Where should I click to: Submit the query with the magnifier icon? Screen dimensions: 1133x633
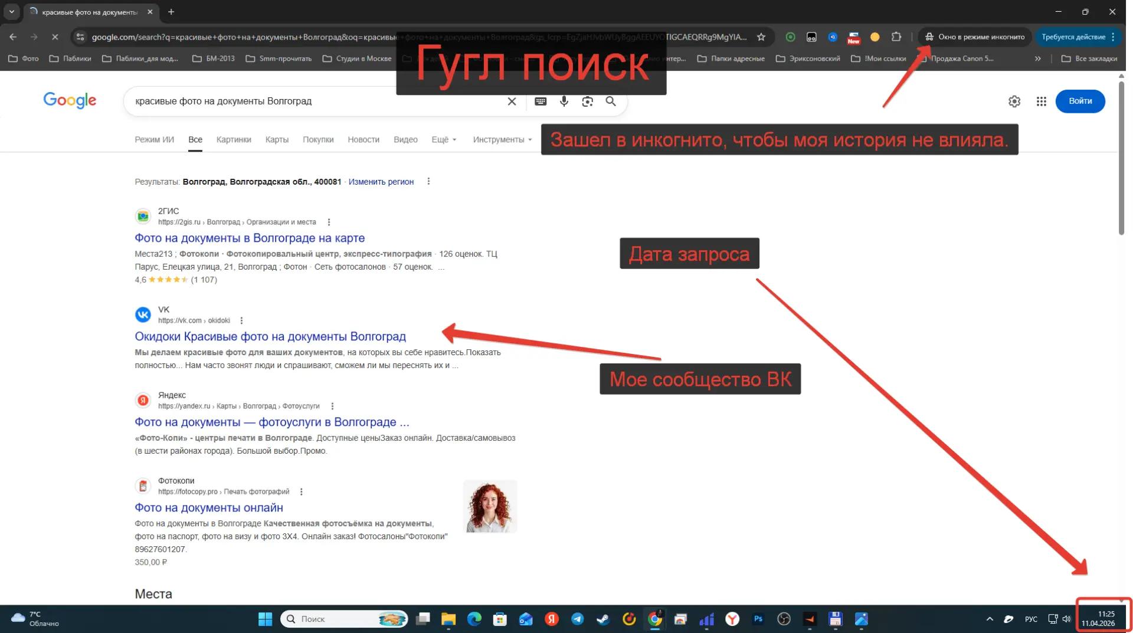(x=611, y=101)
